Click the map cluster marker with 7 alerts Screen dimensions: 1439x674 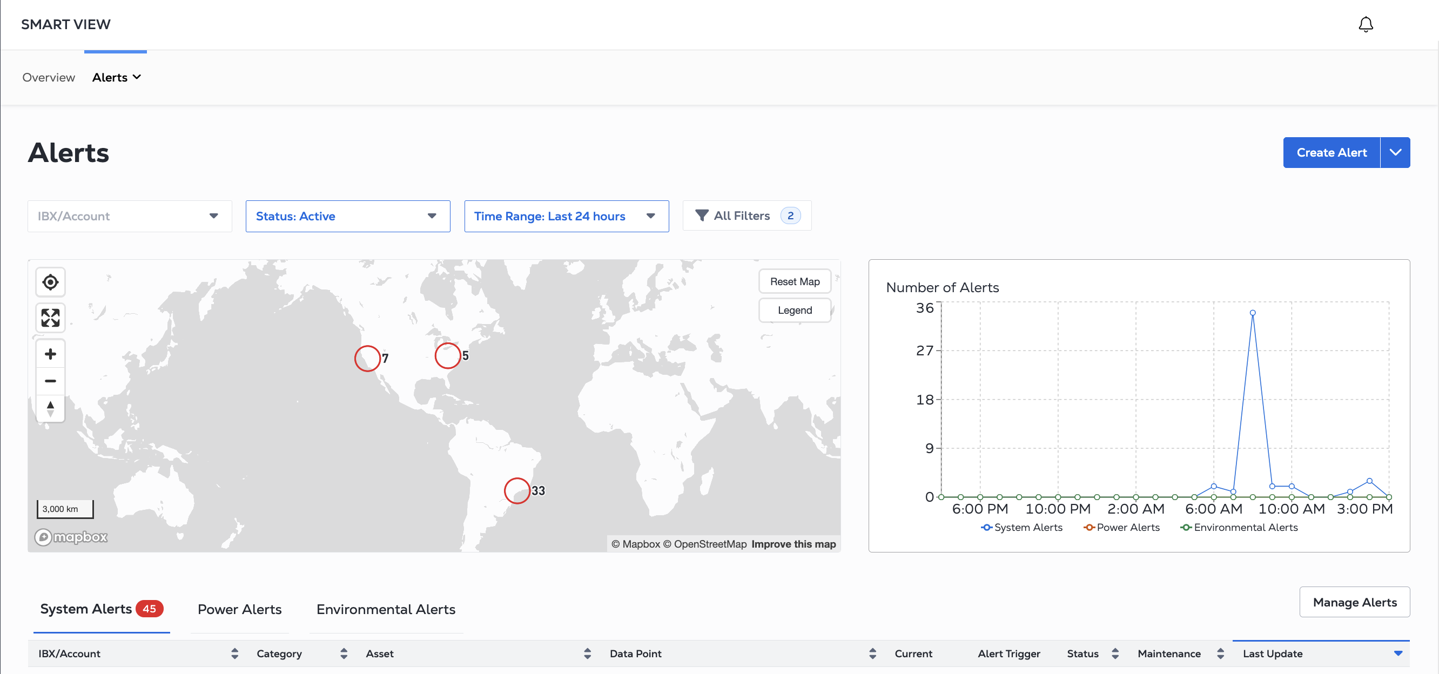pyautogui.click(x=367, y=359)
